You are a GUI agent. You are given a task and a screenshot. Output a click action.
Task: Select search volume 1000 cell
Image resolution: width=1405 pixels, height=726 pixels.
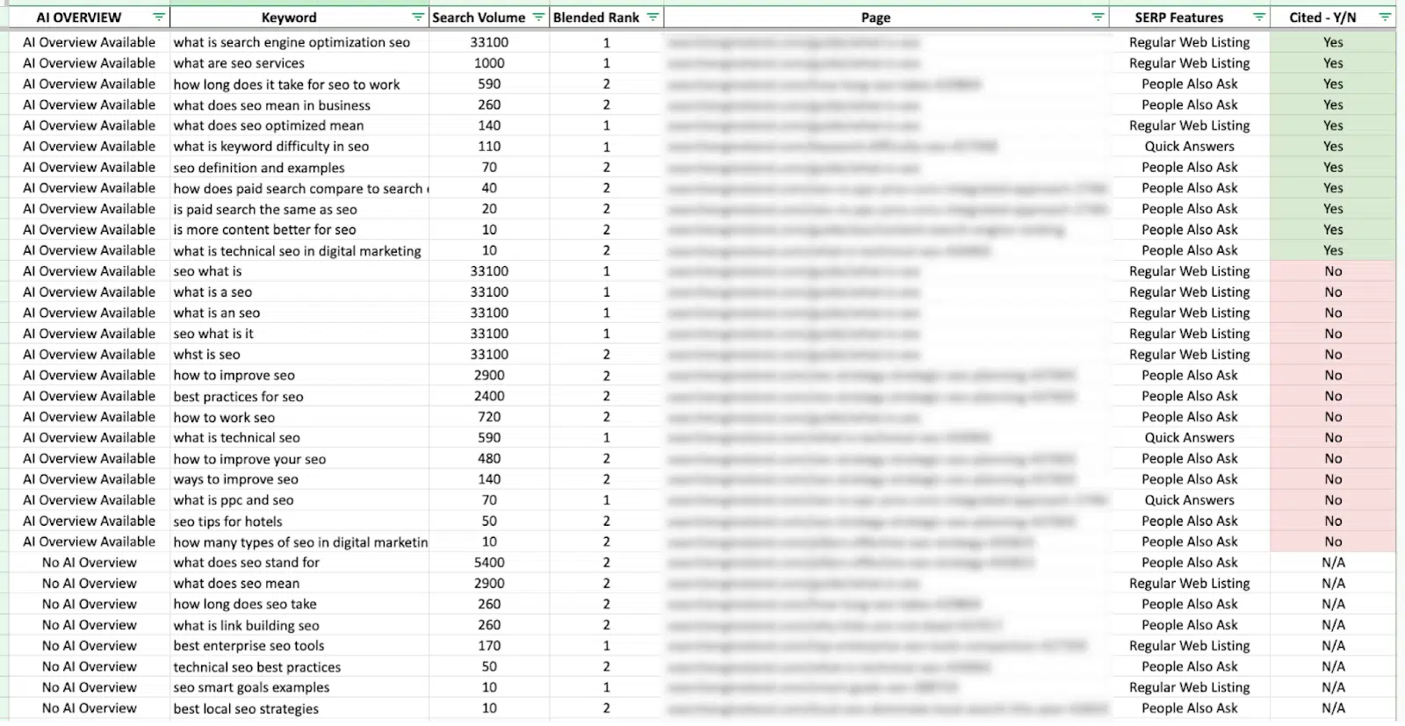[489, 63]
